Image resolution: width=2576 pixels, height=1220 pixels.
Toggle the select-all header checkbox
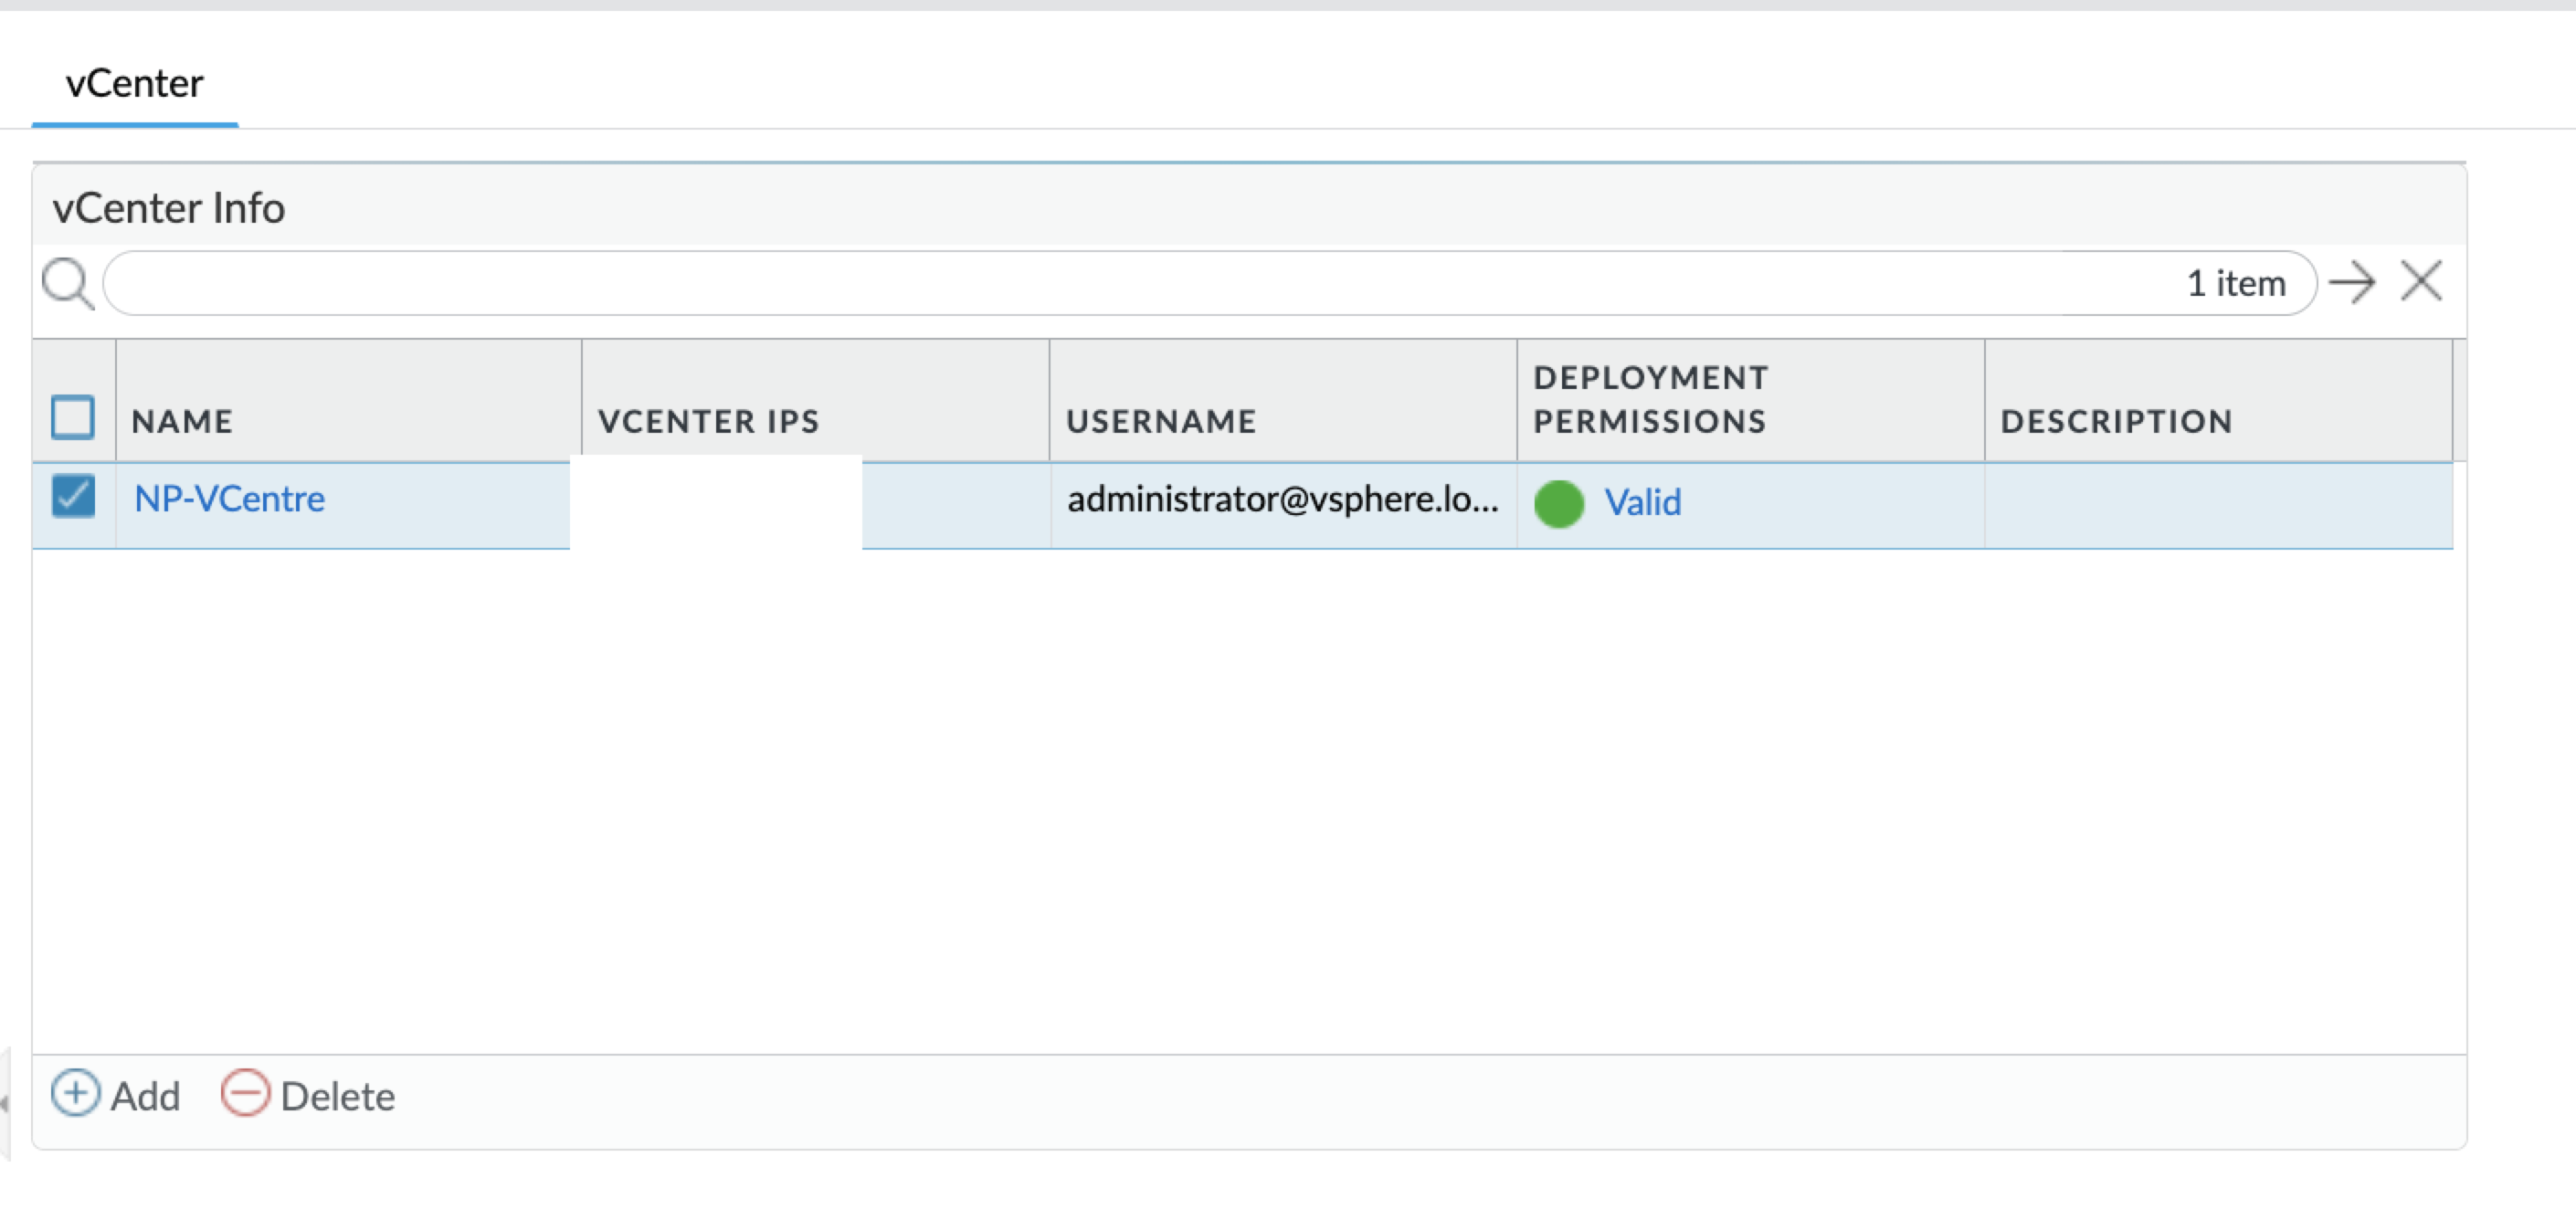coord(73,418)
